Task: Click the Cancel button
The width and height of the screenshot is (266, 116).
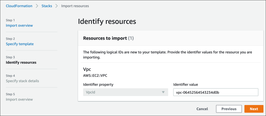Action: 202,109
